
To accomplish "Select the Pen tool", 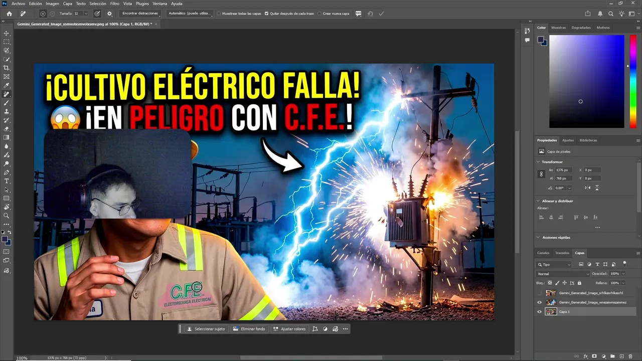I will (x=7, y=172).
